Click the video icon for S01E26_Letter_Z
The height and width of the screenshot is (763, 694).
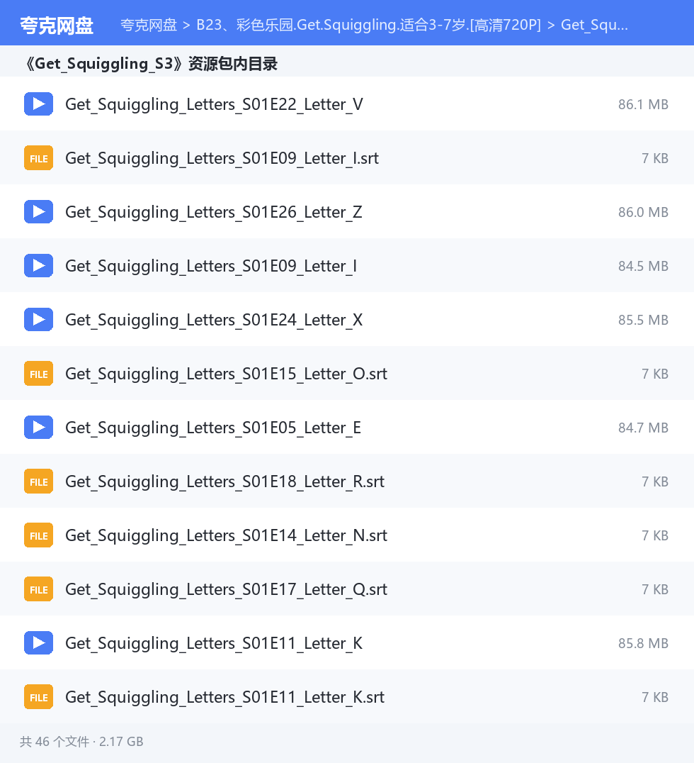[x=38, y=212]
